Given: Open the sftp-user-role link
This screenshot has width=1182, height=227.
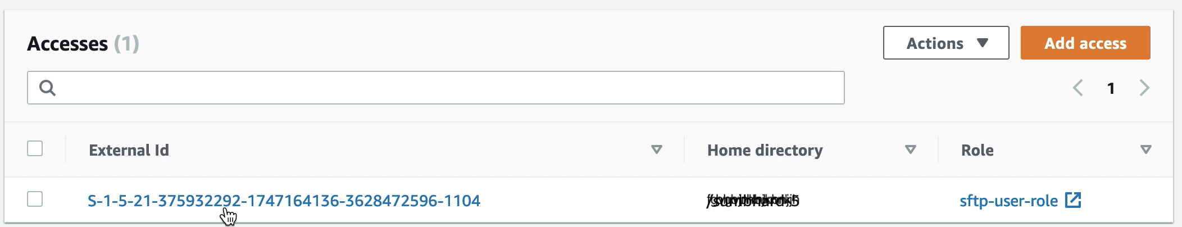Looking at the screenshot, I should coord(1008,201).
